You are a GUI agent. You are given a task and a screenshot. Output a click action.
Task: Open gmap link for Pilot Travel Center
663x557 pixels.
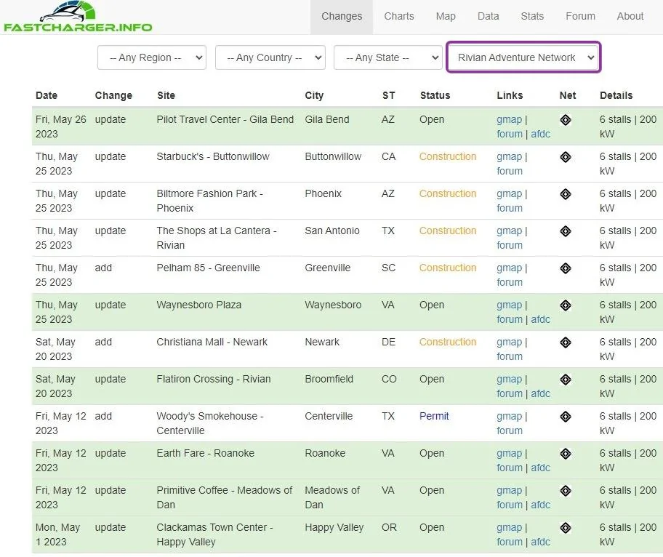click(509, 120)
